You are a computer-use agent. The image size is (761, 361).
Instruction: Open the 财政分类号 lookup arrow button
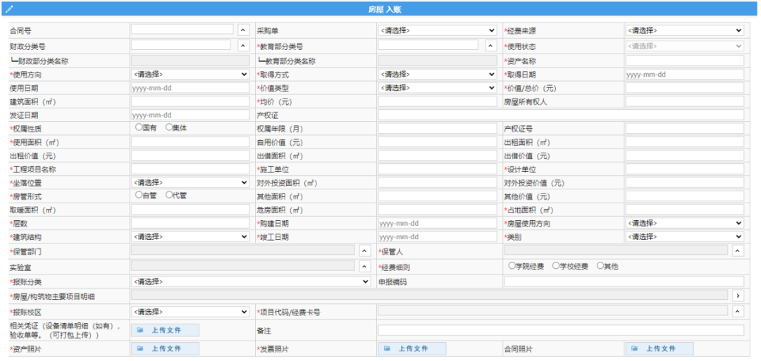tap(243, 46)
